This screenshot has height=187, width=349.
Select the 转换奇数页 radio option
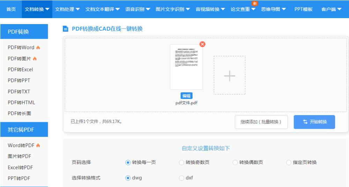[x=181, y=163]
